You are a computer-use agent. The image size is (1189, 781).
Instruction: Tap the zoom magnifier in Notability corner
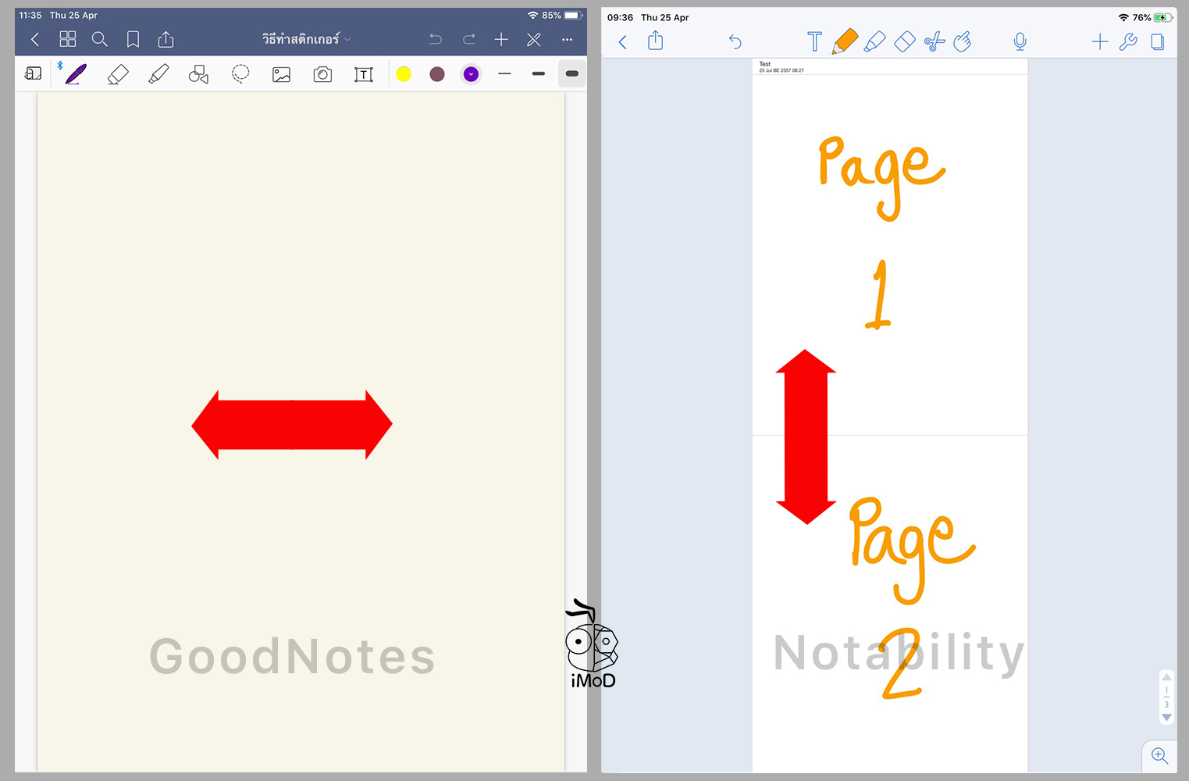click(1159, 755)
